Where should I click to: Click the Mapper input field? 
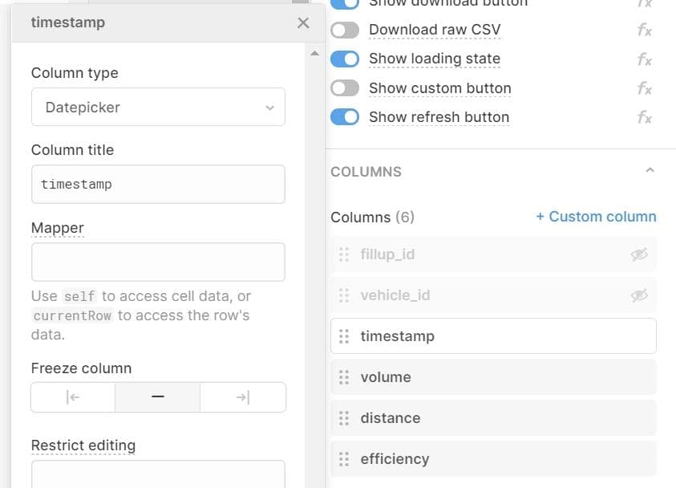click(158, 262)
